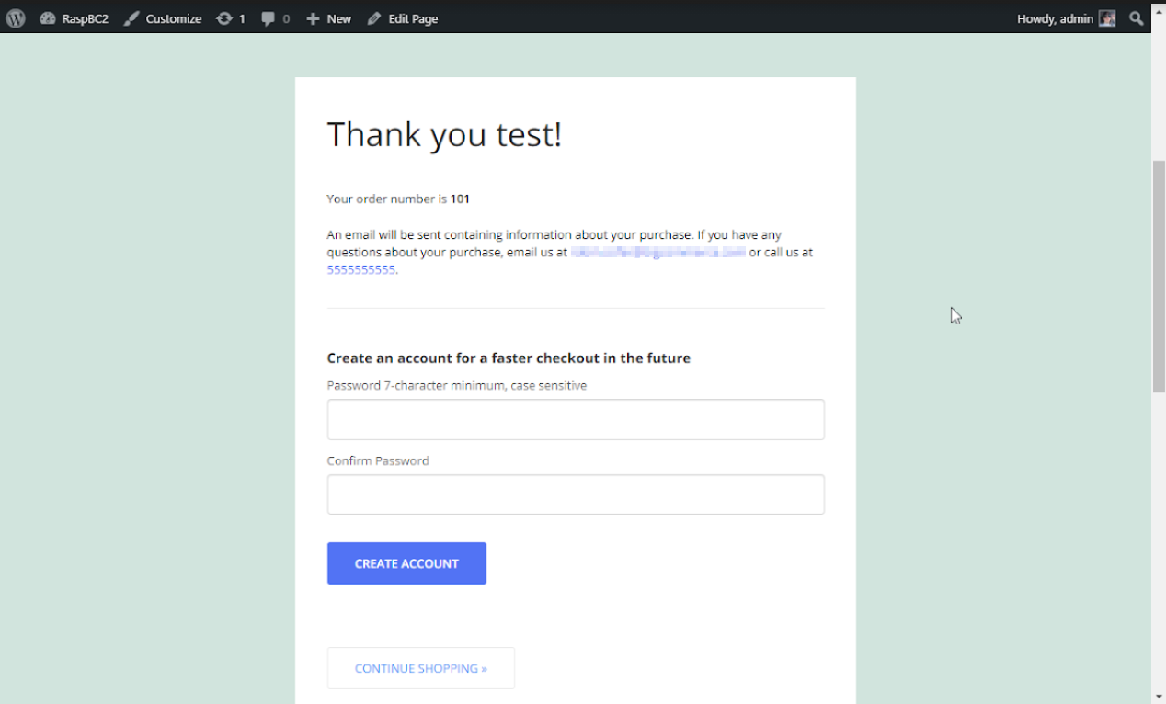Follow the Continue Shopping link
Image resolution: width=1166 pixels, height=704 pixels.
point(421,668)
